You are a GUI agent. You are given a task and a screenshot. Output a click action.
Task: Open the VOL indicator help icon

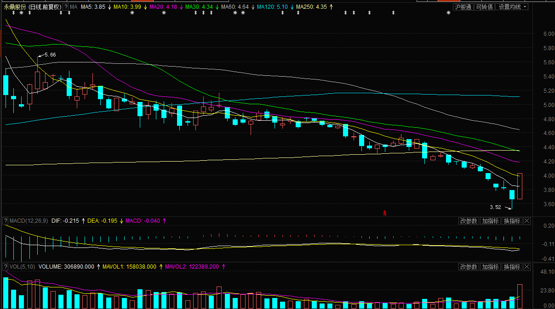pos(6,267)
